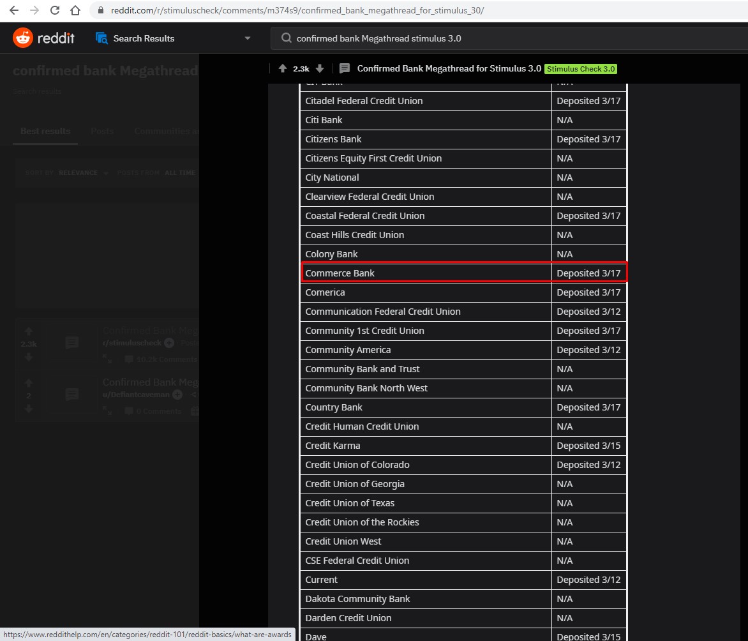
Task: Click Clearview Federal Credit Union
Action: pos(426,197)
